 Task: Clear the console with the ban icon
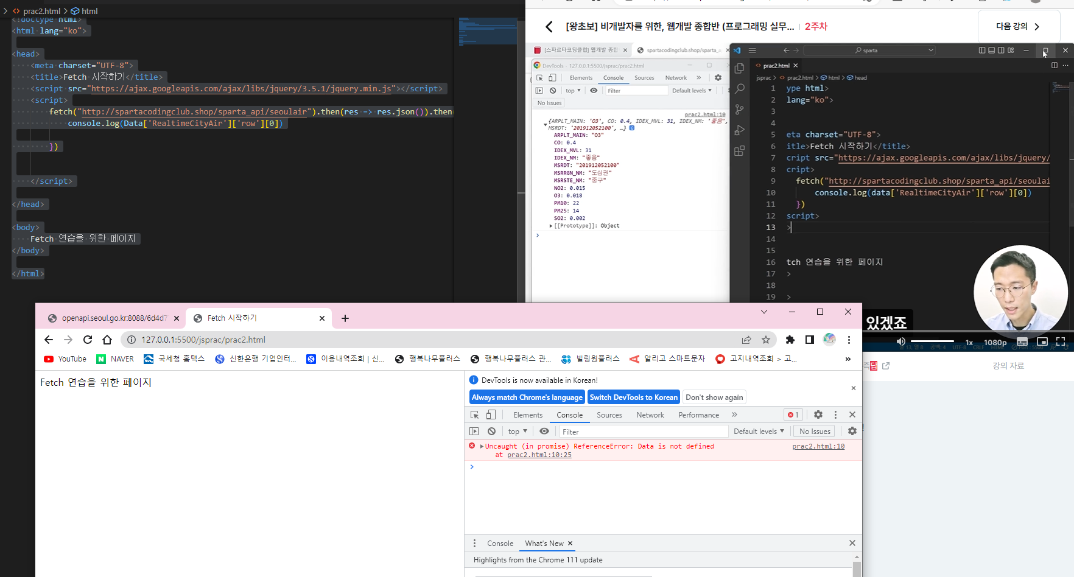(x=492, y=431)
